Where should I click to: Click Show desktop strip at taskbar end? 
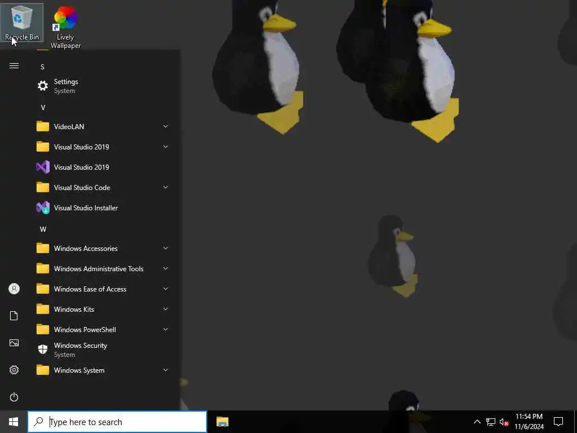575,422
